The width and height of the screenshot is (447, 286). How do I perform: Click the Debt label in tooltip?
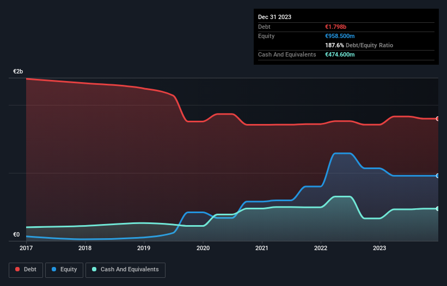(264, 27)
